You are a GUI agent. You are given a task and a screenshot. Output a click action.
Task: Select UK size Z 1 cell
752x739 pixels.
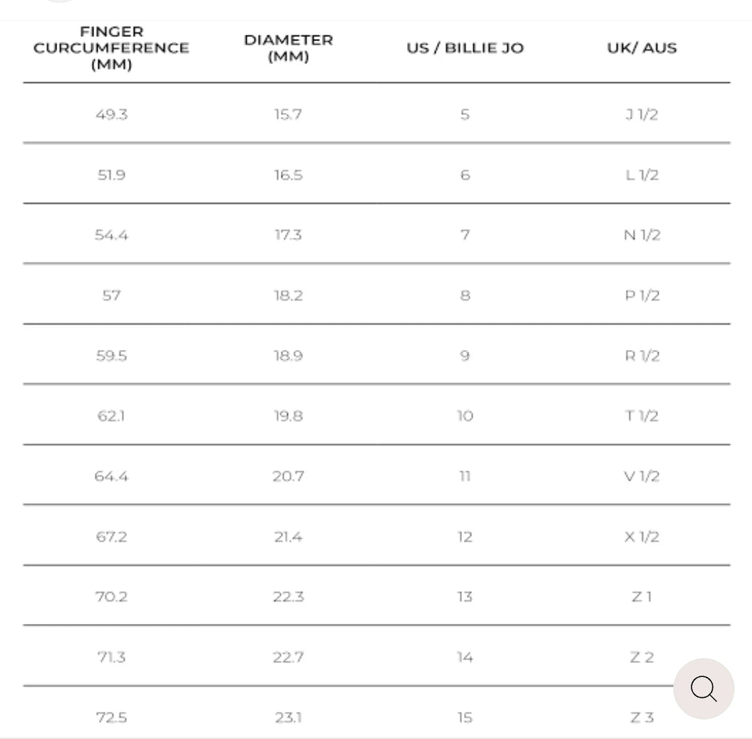click(642, 597)
